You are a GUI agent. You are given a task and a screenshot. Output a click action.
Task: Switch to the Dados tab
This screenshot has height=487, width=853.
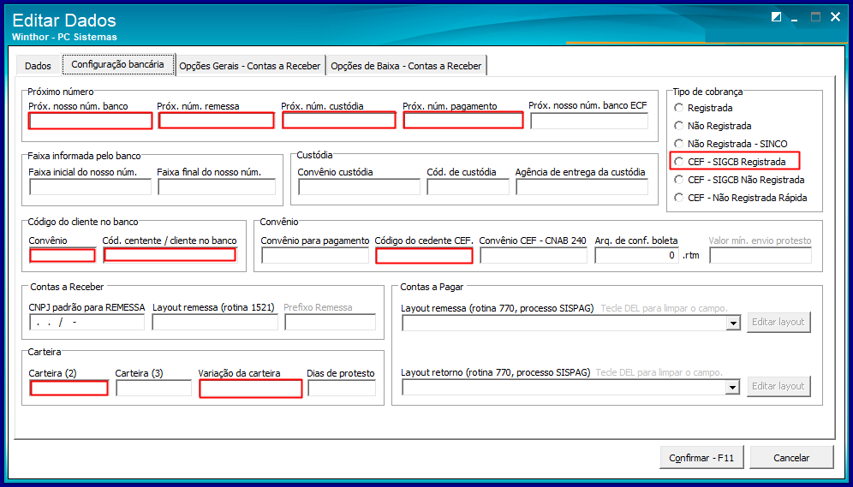coord(38,66)
